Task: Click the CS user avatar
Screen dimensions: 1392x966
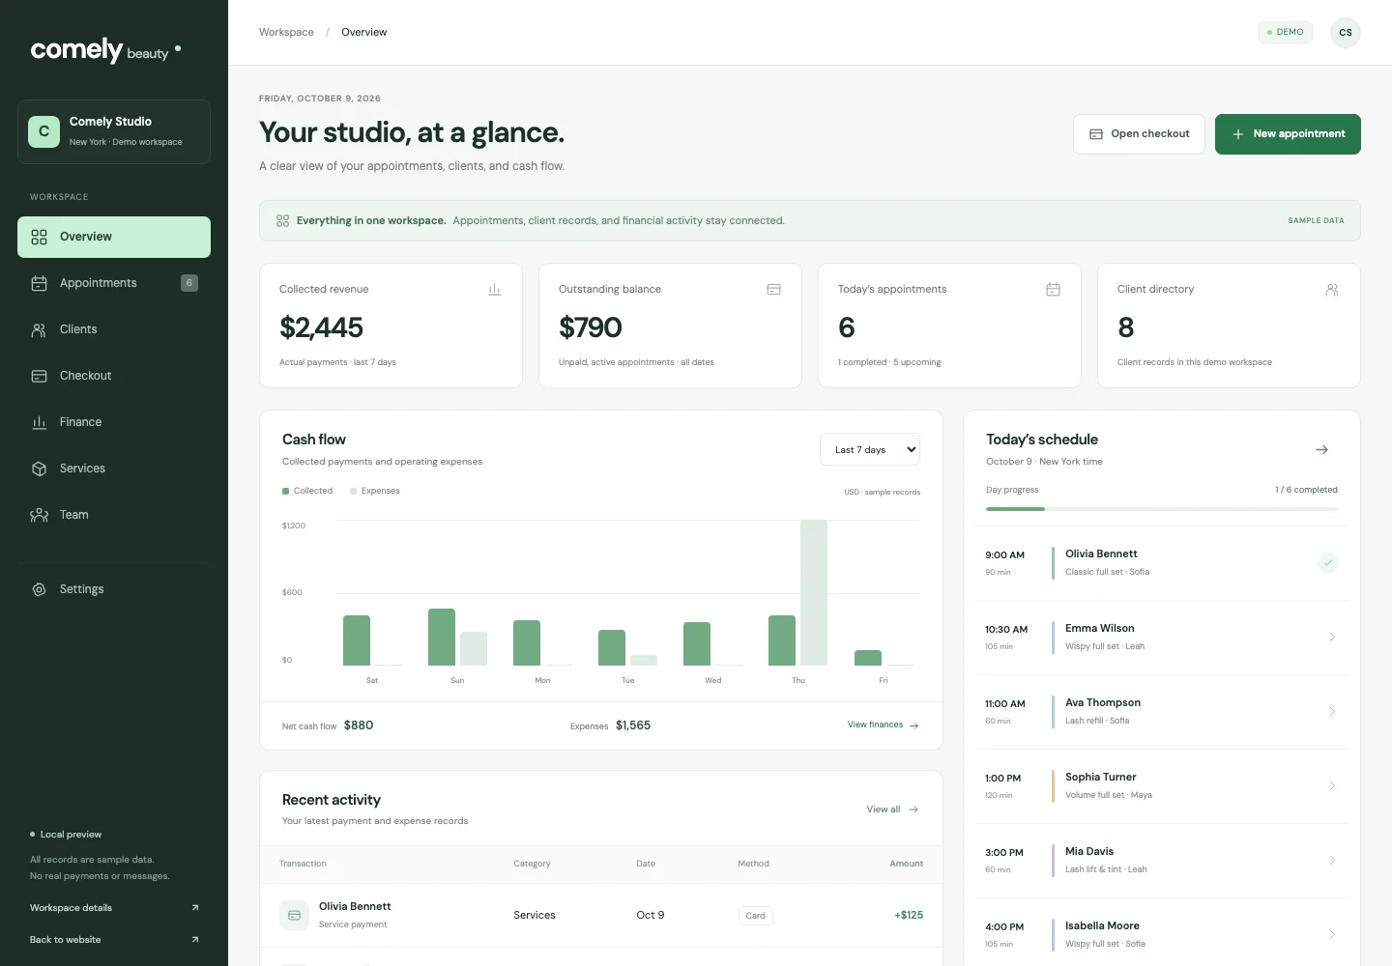Action: pyautogui.click(x=1346, y=33)
